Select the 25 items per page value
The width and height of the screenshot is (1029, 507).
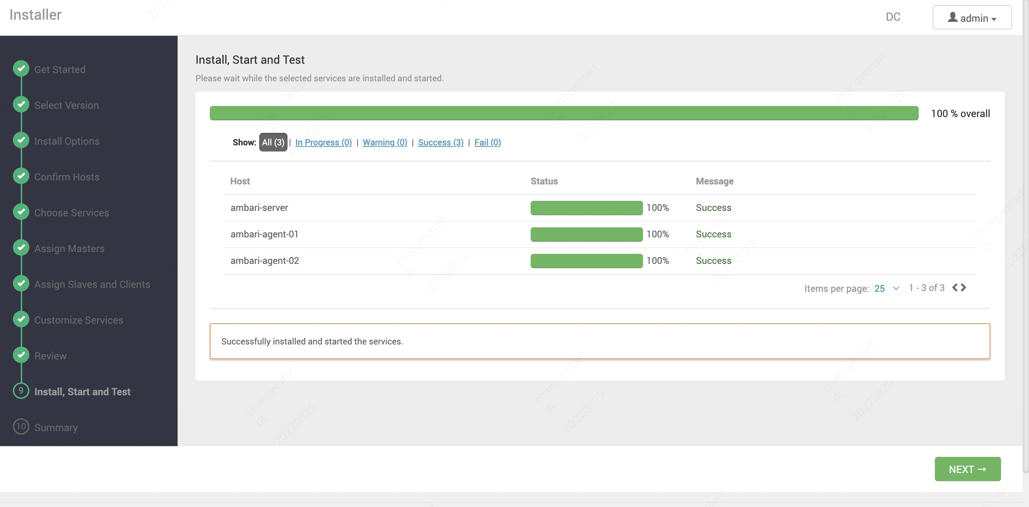pos(879,289)
